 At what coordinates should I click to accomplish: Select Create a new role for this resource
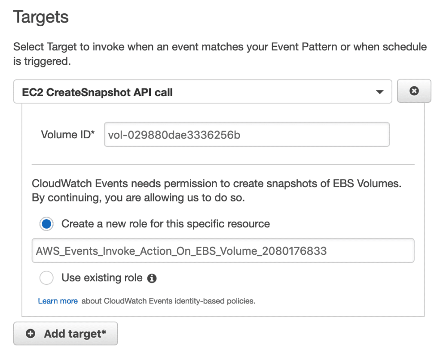46,223
